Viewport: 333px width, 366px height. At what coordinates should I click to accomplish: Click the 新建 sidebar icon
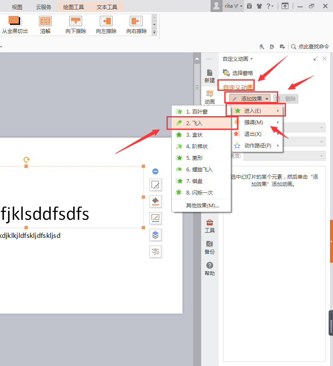point(209,76)
